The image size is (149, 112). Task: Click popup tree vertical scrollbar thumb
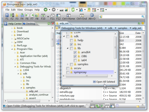coord(115,47)
